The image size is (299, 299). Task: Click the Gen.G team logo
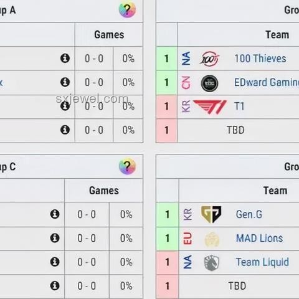(x=211, y=214)
